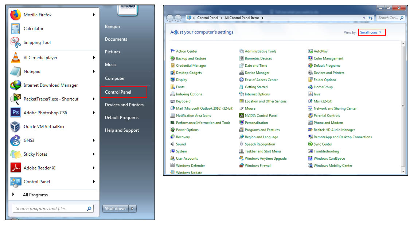Click the Back navigation arrow in Control Panel
414x225 pixels.
[170, 18]
